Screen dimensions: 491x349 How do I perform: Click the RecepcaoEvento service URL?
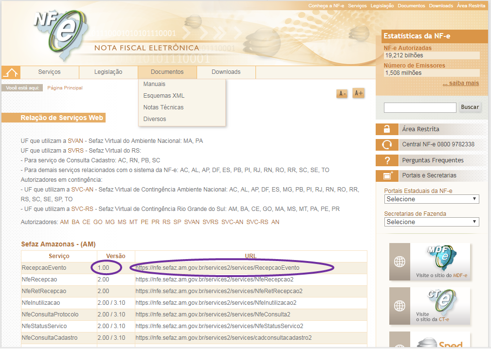(x=218, y=268)
